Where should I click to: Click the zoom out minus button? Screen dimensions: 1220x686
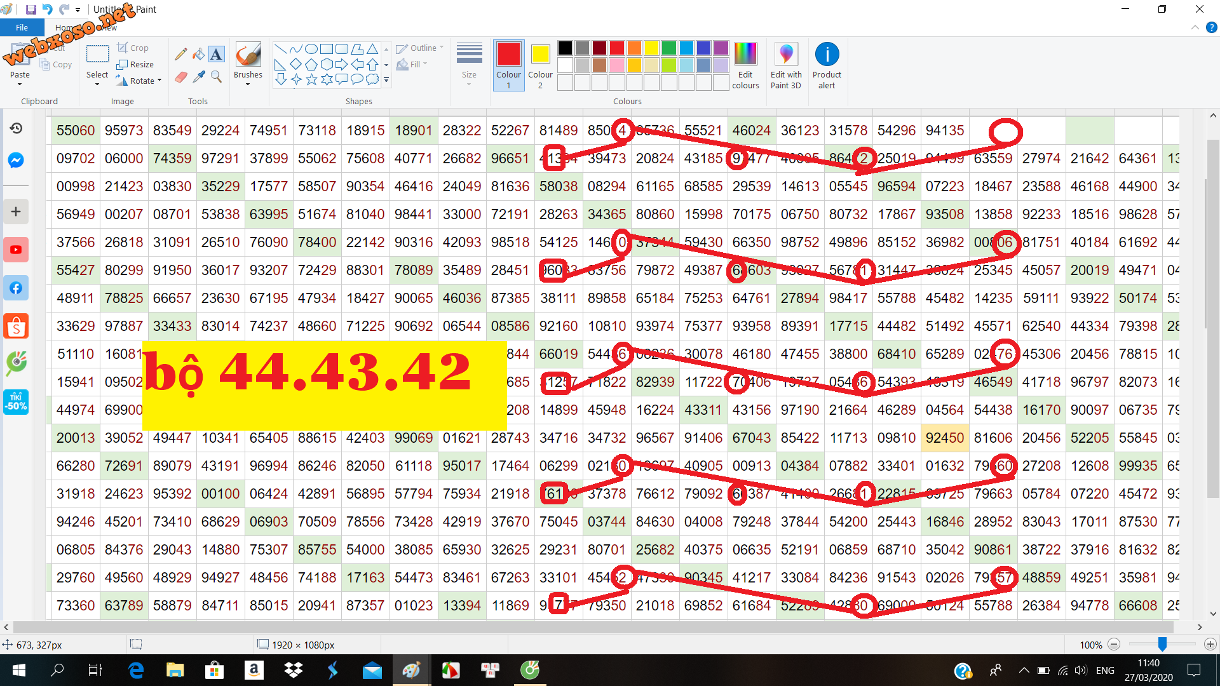[1114, 644]
